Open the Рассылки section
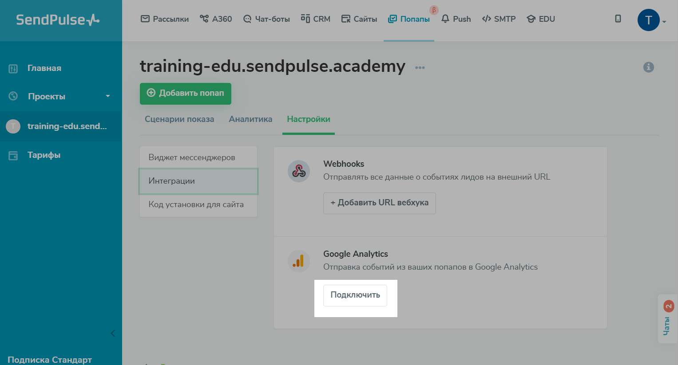 [165, 19]
